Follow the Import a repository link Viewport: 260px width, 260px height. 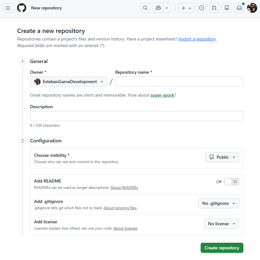point(197,39)
